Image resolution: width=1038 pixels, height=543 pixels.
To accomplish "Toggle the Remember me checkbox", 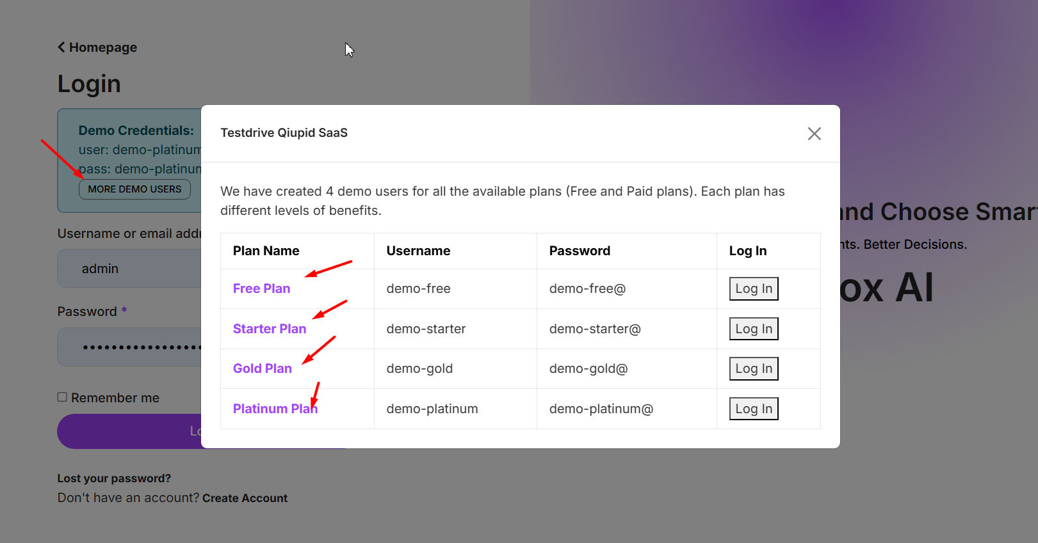I will click(62, 397).
